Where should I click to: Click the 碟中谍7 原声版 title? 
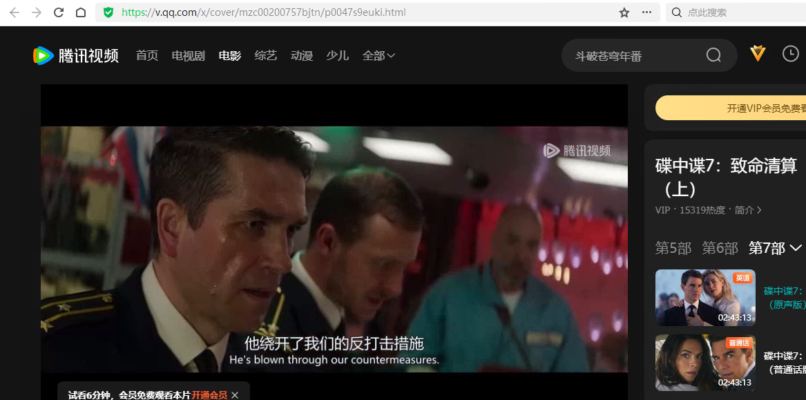[x=785, y=298]
